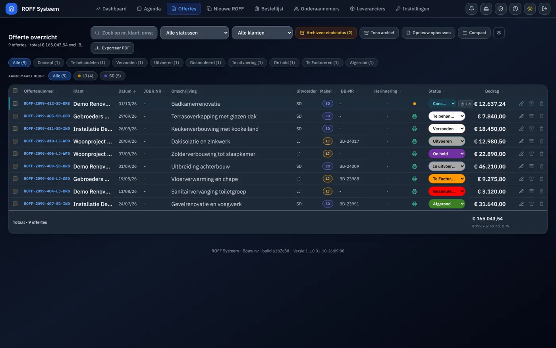Image resolution: width=556 pixels, height=348 pixels.
Task: Click Archiveer eindstatus (2) button
Action: (326, 33)
